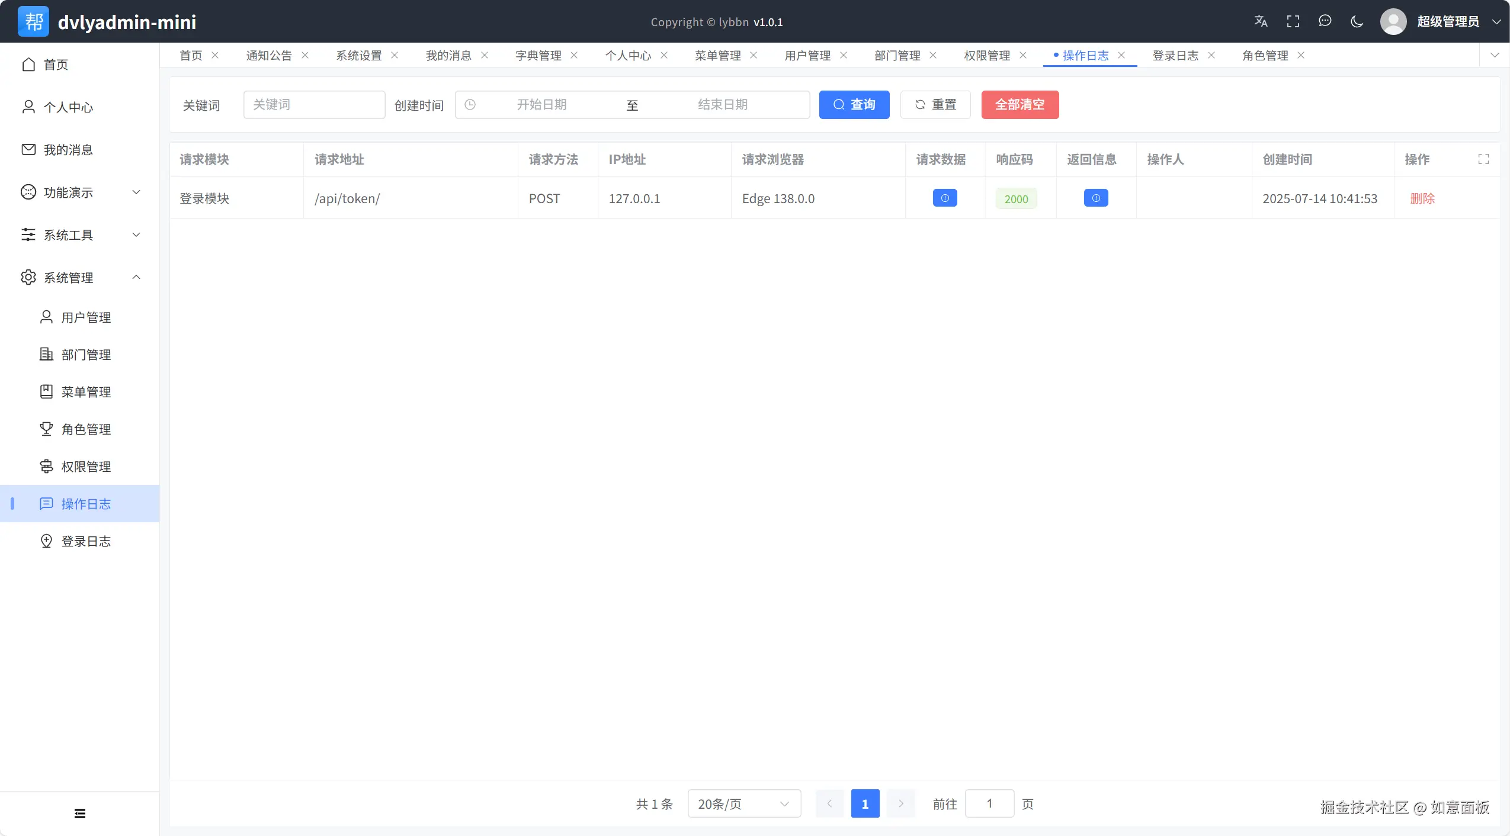This screenshot has height=836, width=1510.
Task: Toggle dark mode with moon icon
Action: (x=1357, y=21)
